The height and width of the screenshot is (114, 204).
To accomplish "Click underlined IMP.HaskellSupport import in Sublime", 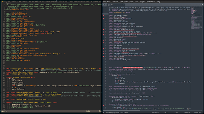I will pyautogui.click(x=121, y=15).
